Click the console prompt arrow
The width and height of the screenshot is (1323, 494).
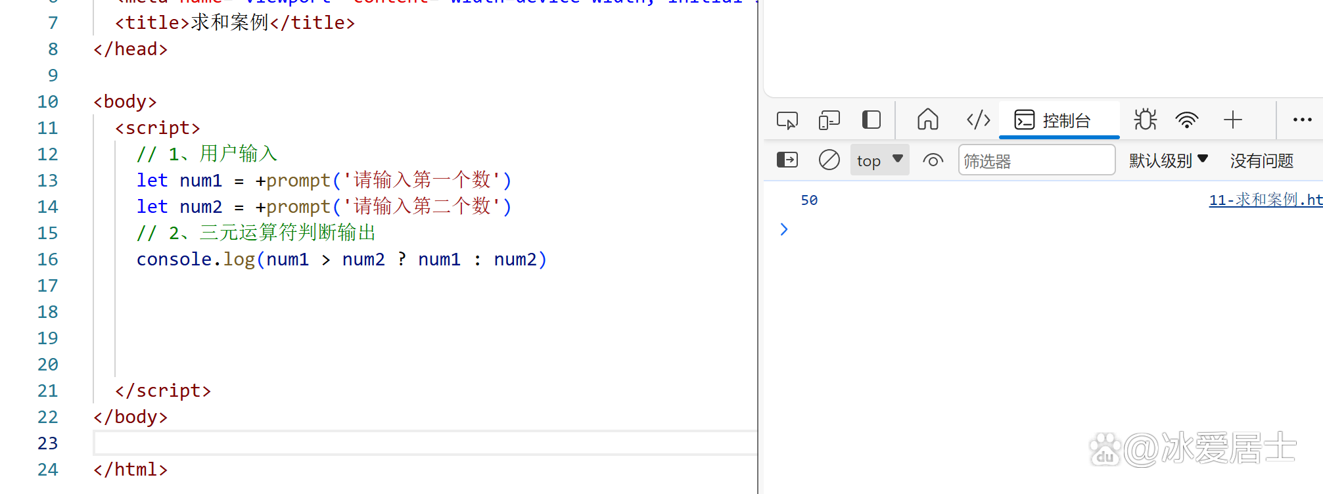pos(784,229)
